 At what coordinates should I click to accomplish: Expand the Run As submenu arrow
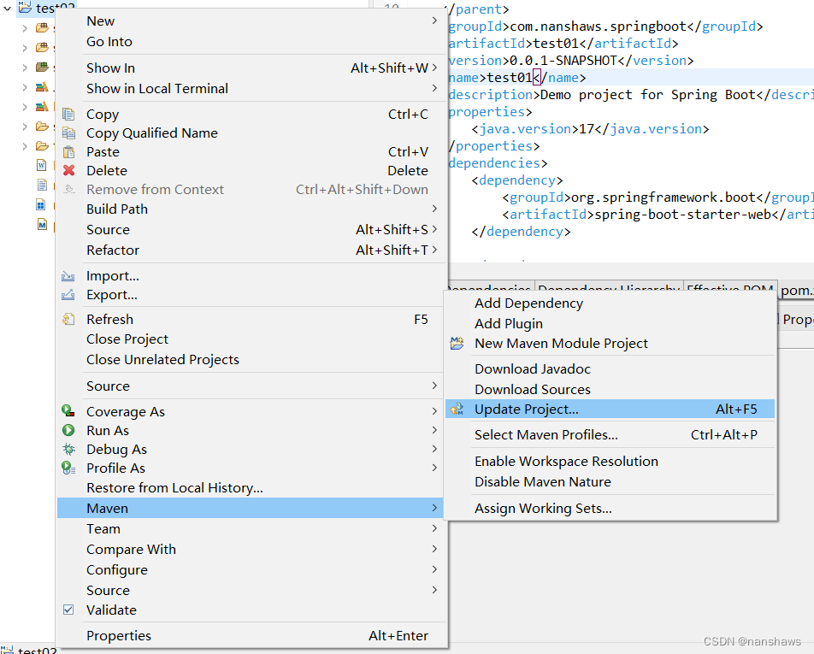tap(434, 430)
